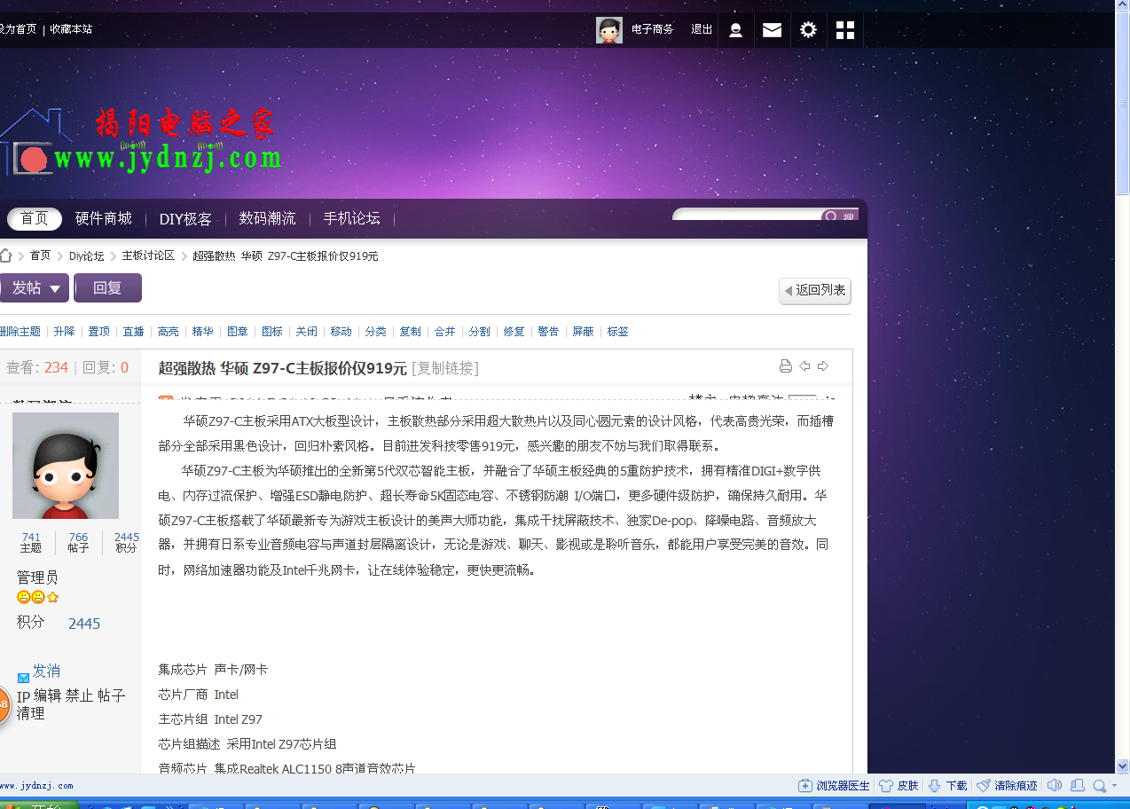Open the author's large avatar picture
Viewport: 1130px width, 809px height.
pos(66,466)
